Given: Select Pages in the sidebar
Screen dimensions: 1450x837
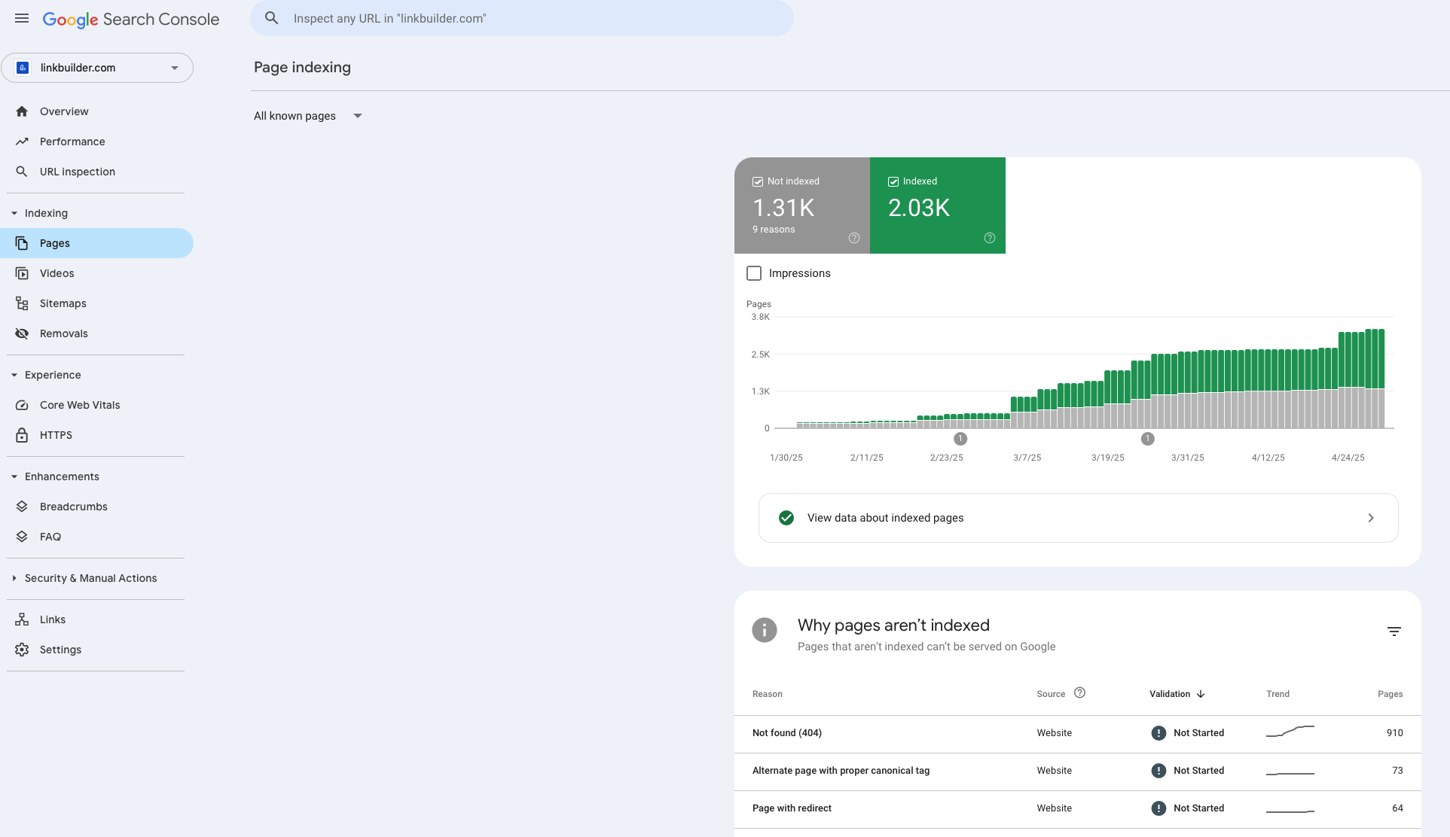Looking at the screenshot, I should coord(96,243).
